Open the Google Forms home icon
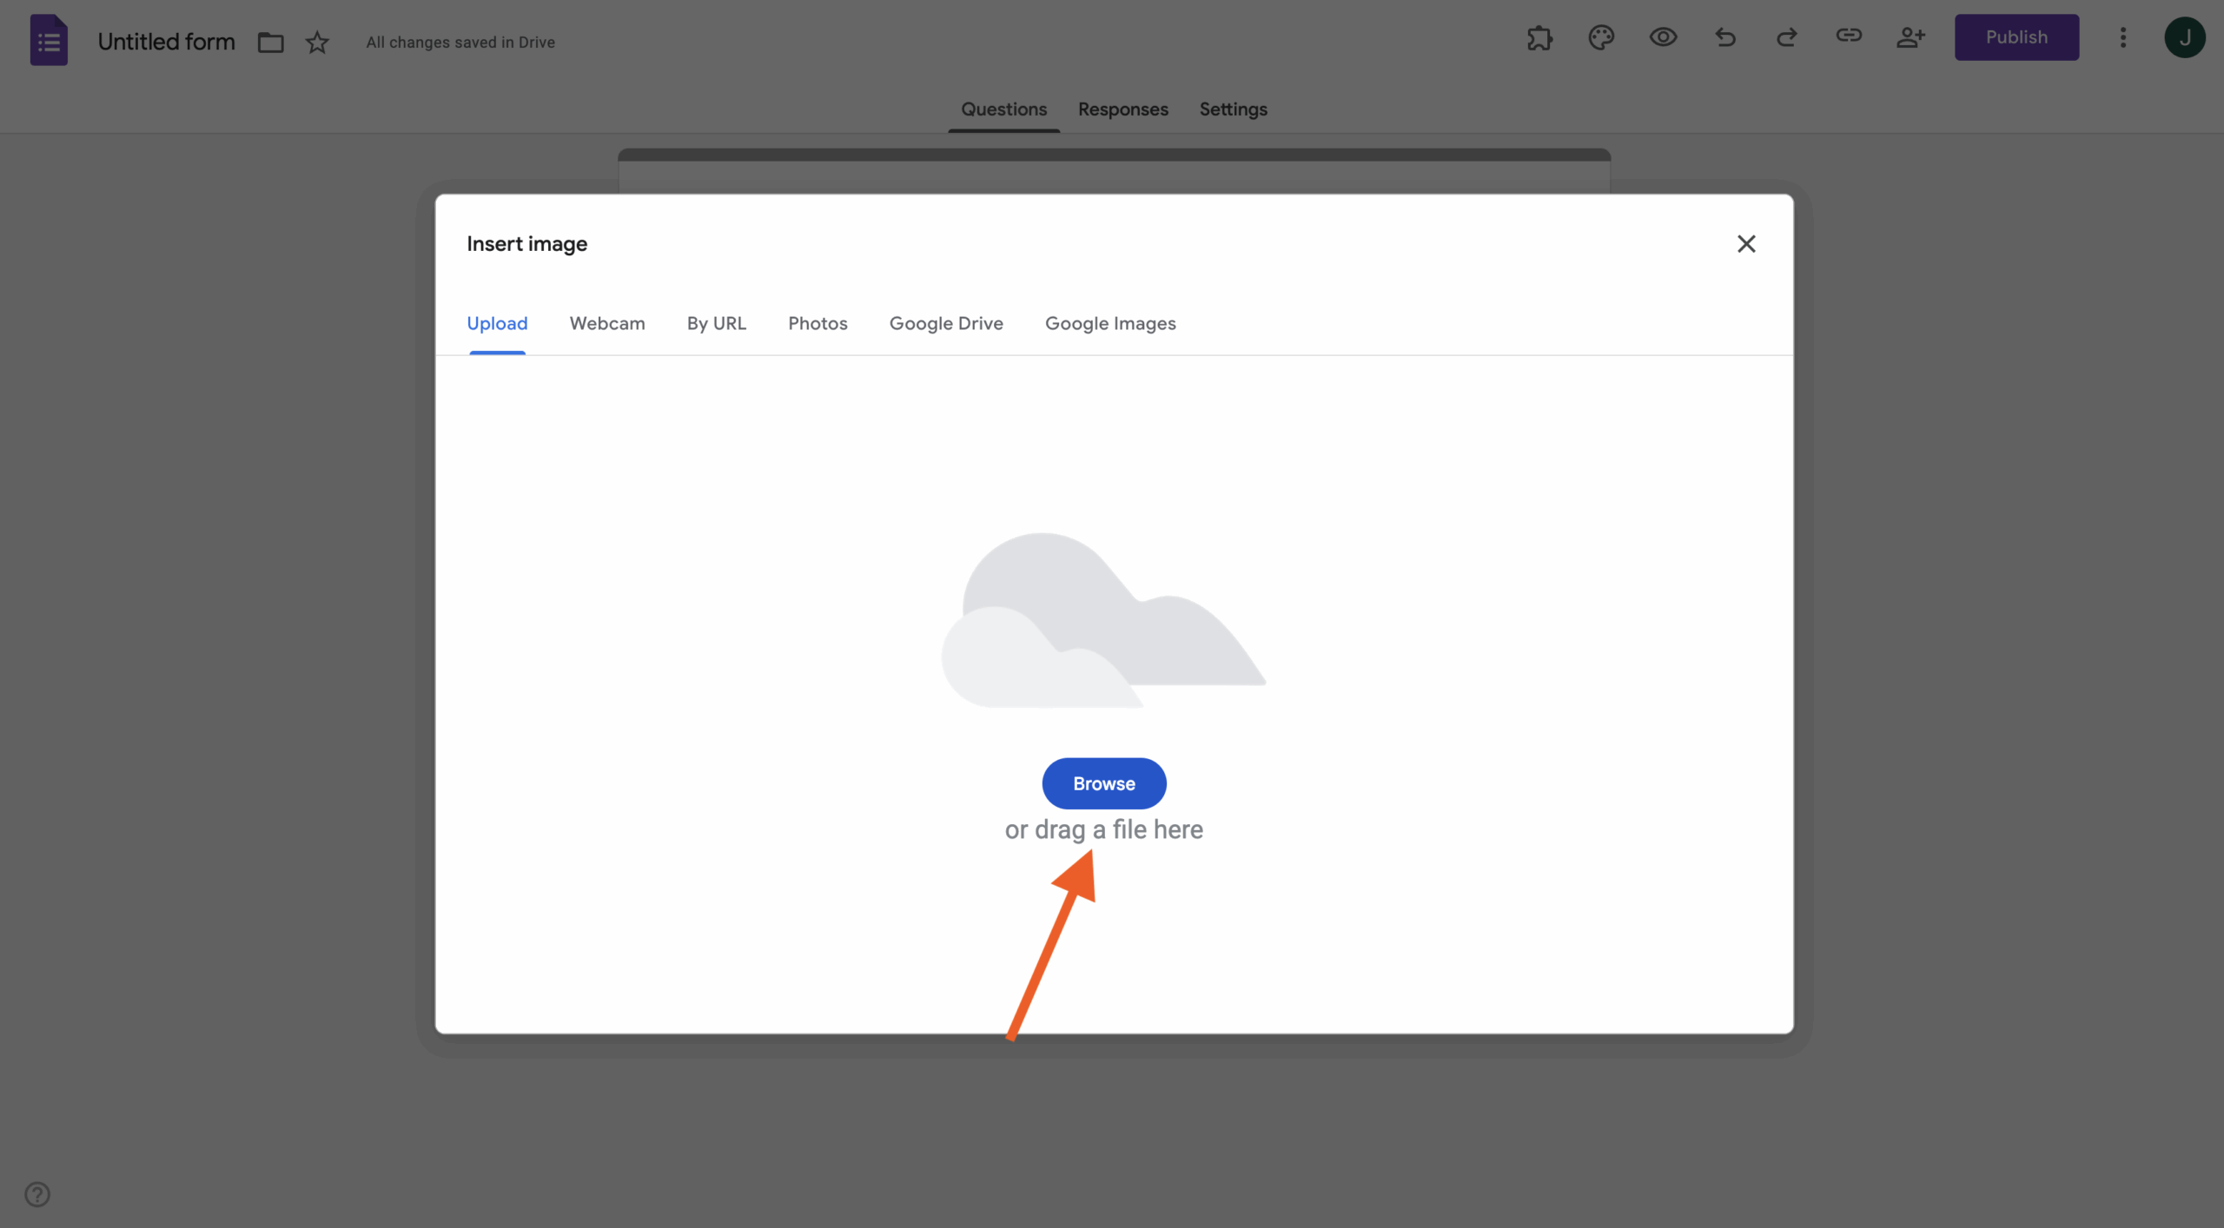The image size is (2224, 1228). click(49, 39)
